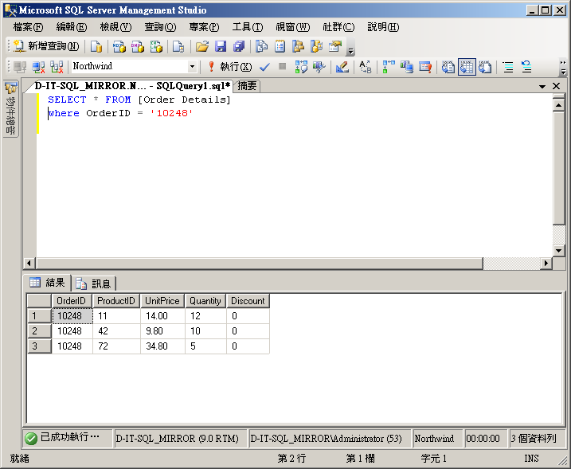
Task: Open the Window (視窗) menu
Action: tap(293, 27)
